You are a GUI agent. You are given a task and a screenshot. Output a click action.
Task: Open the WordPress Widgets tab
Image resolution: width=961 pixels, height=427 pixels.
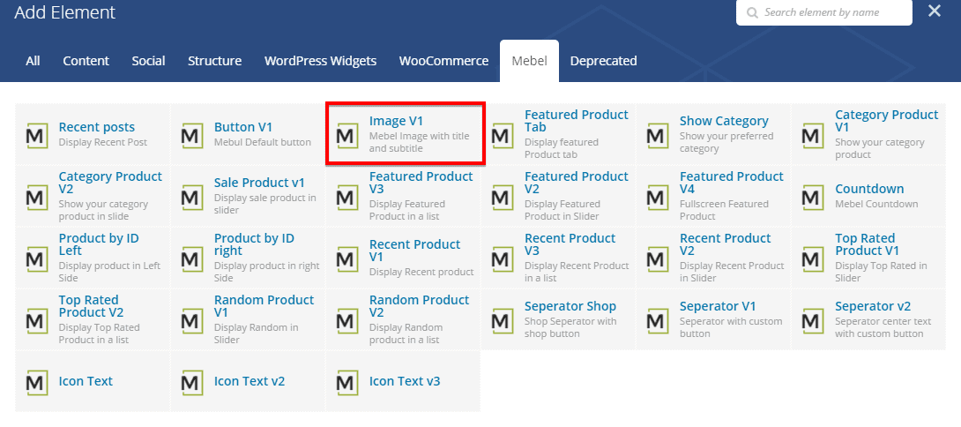(320, 61)
